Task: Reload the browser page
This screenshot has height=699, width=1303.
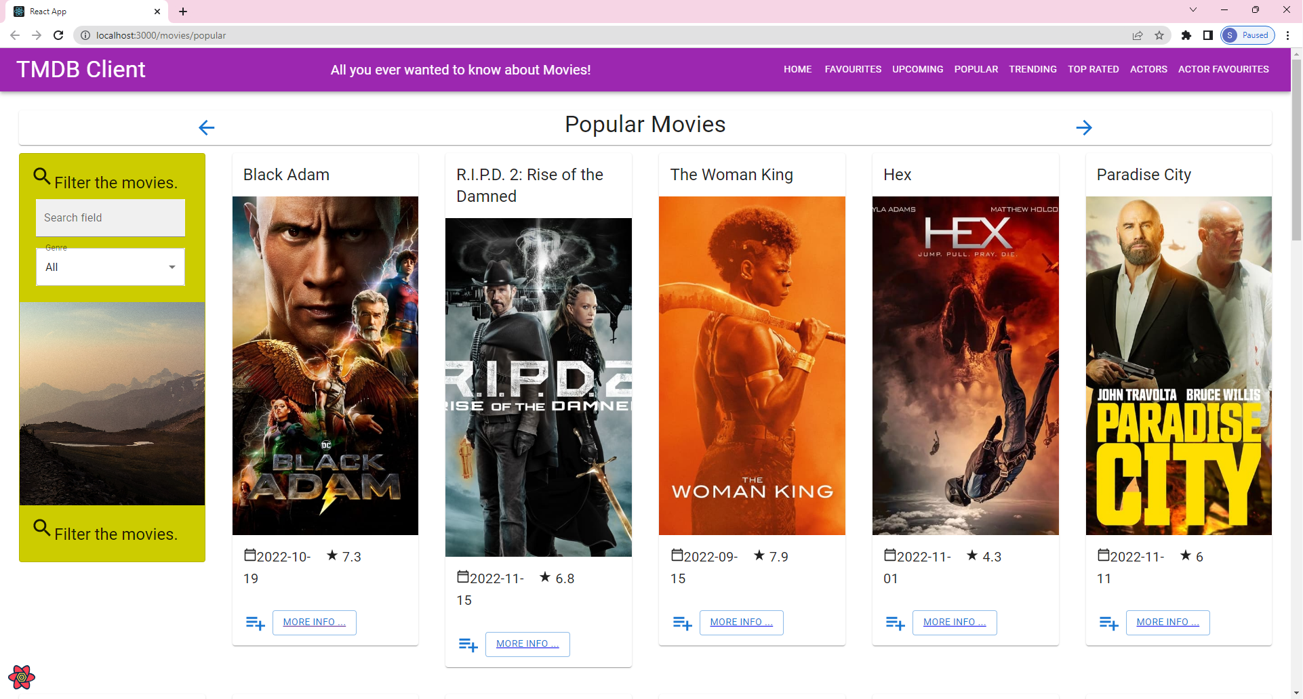Action: pos(58,35)
